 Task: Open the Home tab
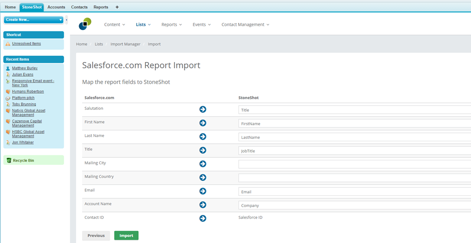[10, 7]
